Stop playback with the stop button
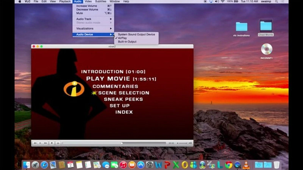 pos(52,143)
